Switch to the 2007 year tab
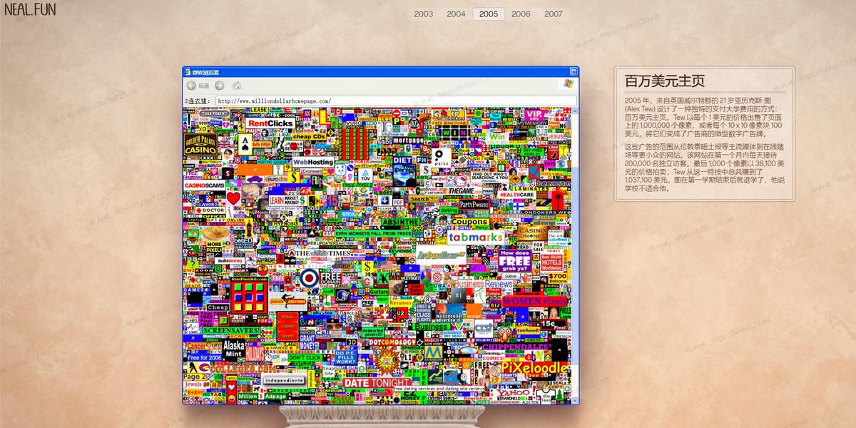The height and width of the screenshot is (428, 856). pos(554,14)
